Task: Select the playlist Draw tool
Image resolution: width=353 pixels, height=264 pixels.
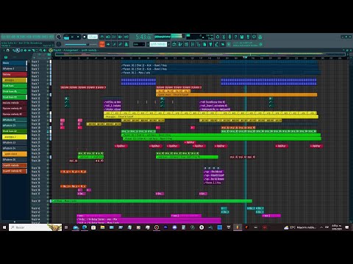Action: (x=14, y=50)
